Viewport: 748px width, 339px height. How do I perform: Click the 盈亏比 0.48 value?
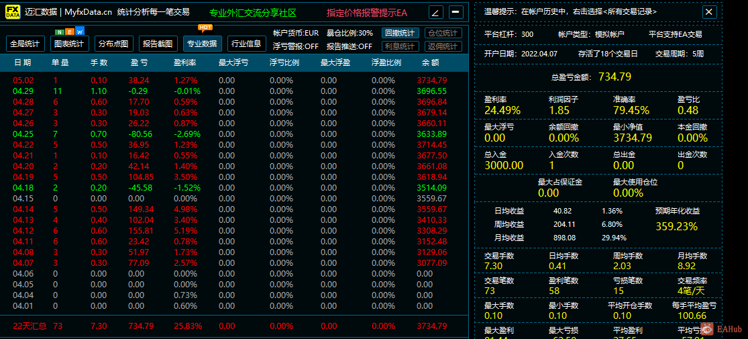coord(688,110)
